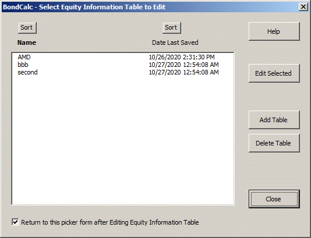Select the bbb table name
This screenshot has width=311, height=238.
(x=23, y=65)
